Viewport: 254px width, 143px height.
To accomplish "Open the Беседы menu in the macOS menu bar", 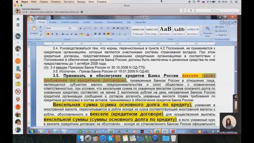I will pyautogui.click(x=81, y=2).
